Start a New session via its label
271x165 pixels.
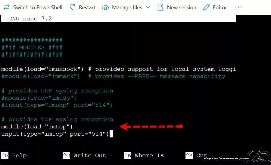pyautogui.click(x=182, y=7)
